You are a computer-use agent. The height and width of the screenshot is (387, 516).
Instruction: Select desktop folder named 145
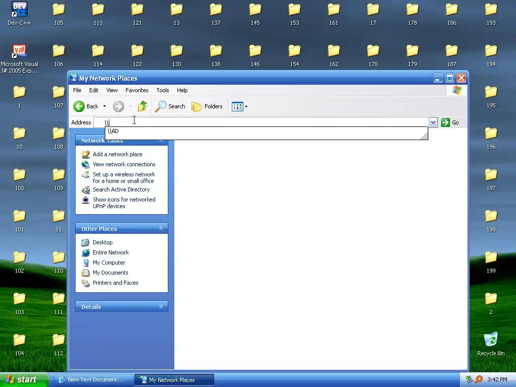[255, 14]
